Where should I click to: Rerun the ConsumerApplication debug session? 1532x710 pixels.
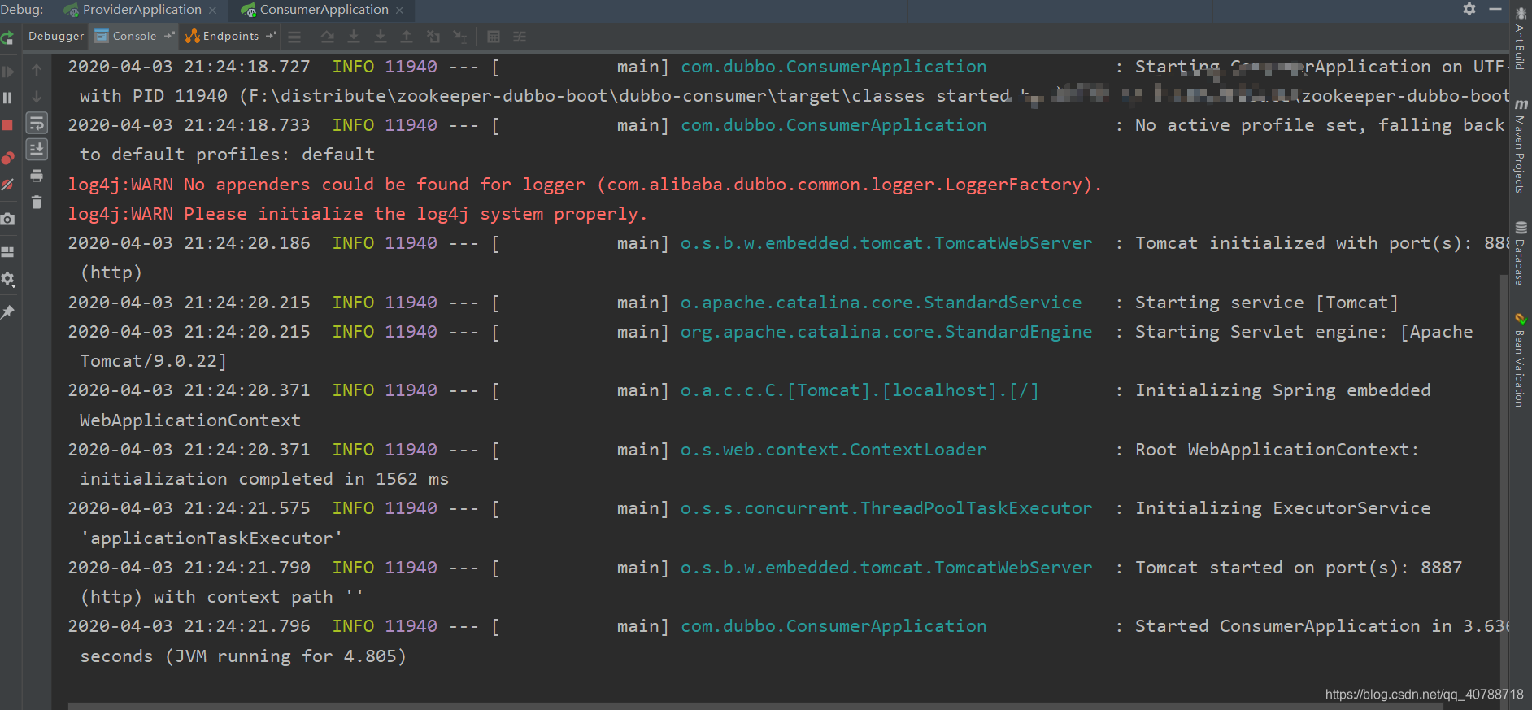click(7, 37)
